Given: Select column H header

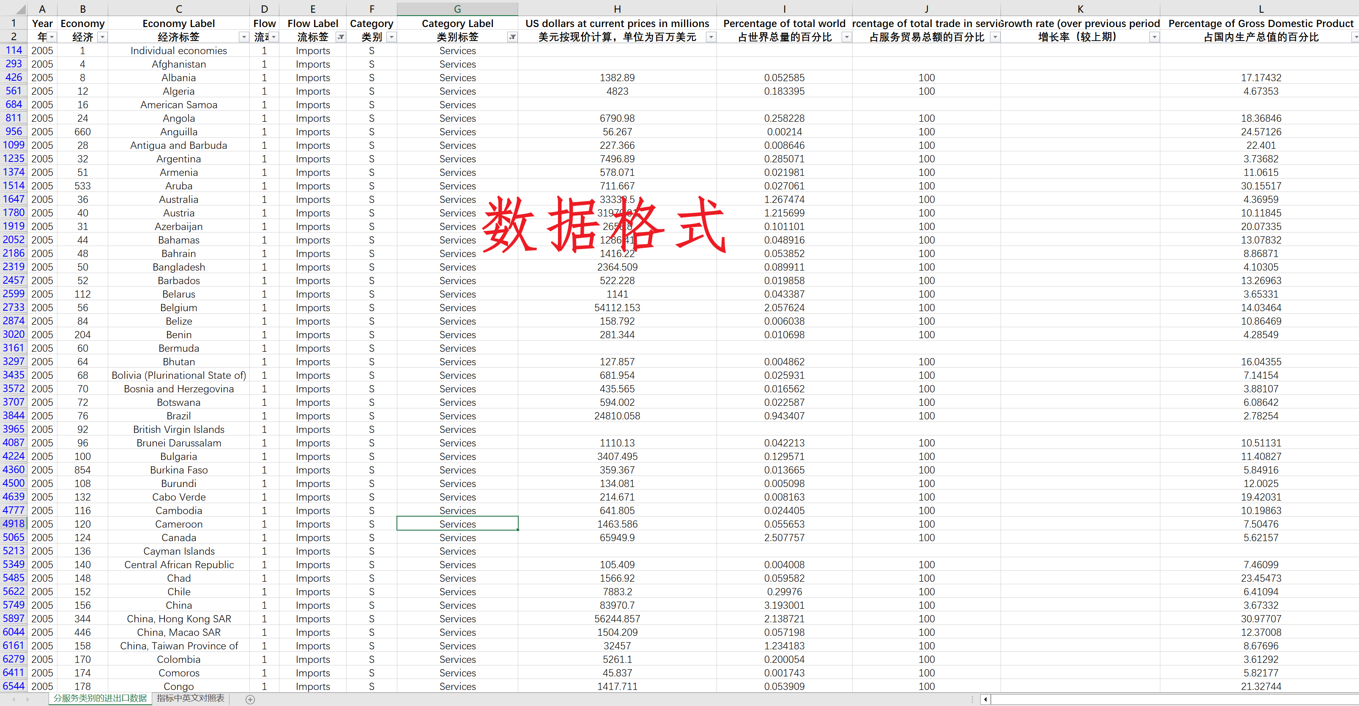Looking at the screenshot, I should [x=617, y=9].
